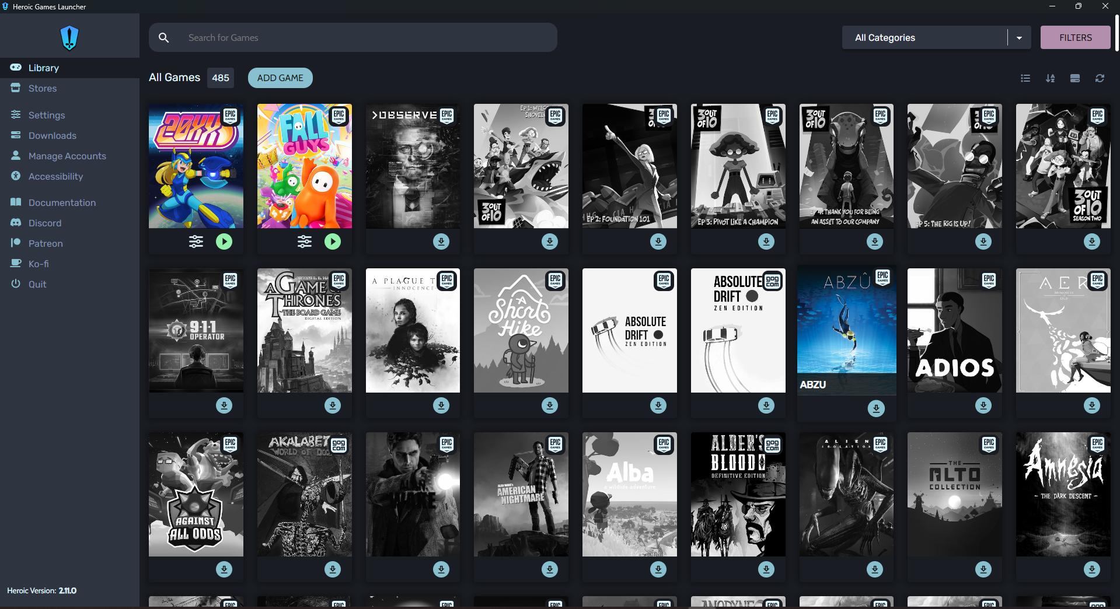Refresh the game library
Screen dimensions: 1120x609
[x=1100, y=78]
